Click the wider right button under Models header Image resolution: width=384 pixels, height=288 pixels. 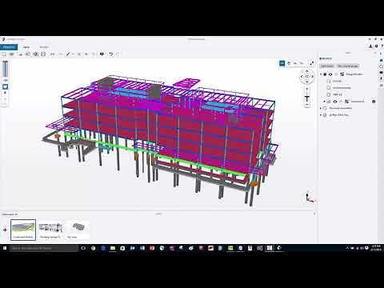tap(347, 66)
